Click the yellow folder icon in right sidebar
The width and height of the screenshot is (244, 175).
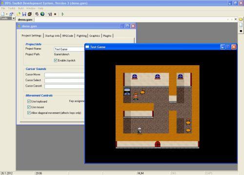click(241, 19)
